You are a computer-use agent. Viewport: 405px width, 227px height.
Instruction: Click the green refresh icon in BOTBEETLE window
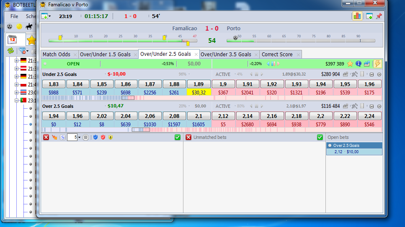pos(10,51)
